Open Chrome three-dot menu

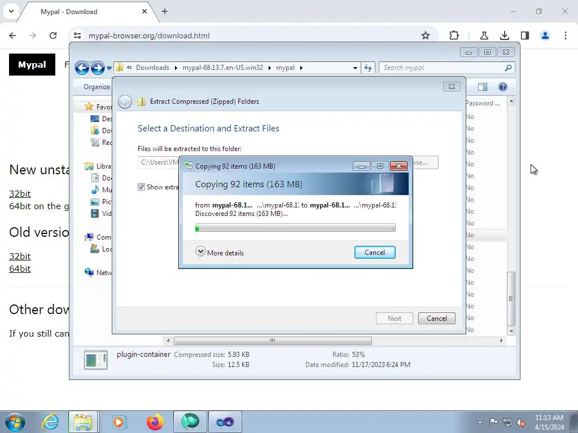click(x=566, y=36)
